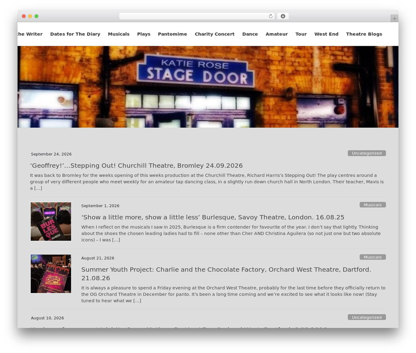Click Uncategorized tag on September 24 post
416x353 pixels.
[x=367, y=153]
